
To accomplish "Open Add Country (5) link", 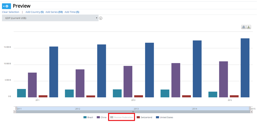I will point(35,12).
